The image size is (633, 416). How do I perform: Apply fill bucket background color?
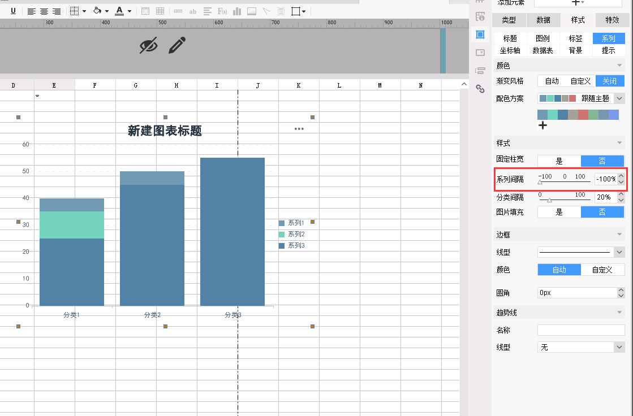(97, 11)
